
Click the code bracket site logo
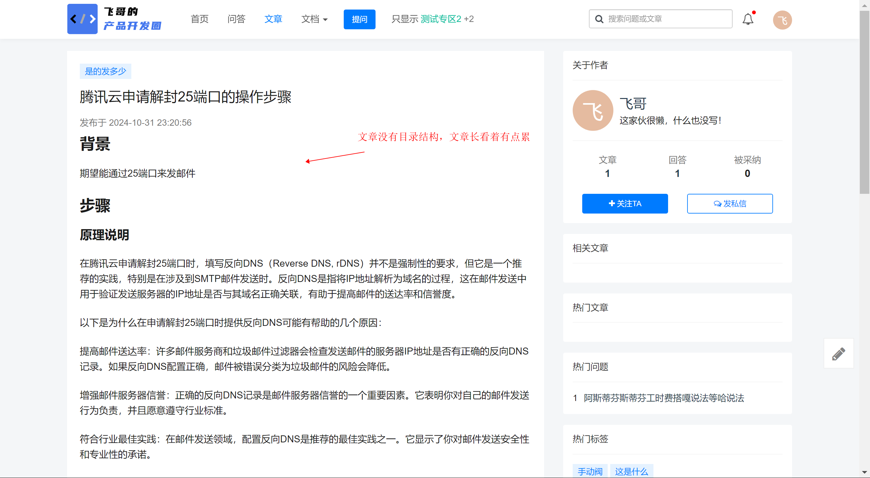82,19
